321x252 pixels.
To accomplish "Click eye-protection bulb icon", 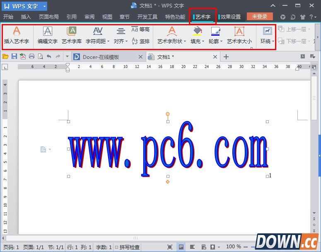I will pyautogui.click(x=213, y=247).
